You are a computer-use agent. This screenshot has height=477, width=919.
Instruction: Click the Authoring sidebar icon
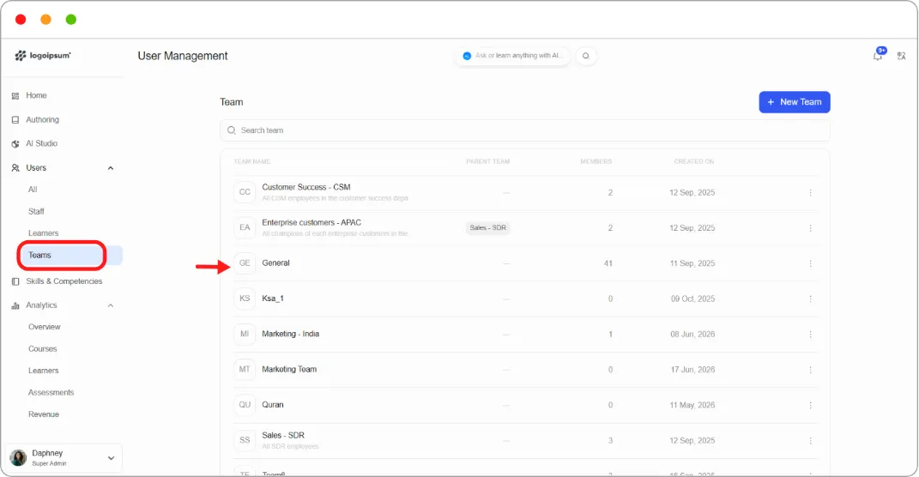pyautogui.click(x=15, y=119)
